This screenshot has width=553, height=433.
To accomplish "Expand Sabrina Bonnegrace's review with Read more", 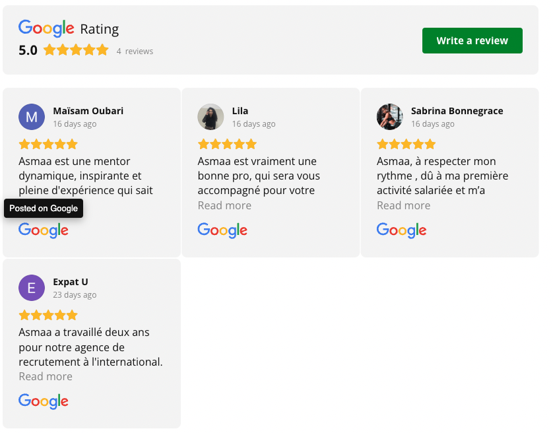I will (x=403, y=205).
